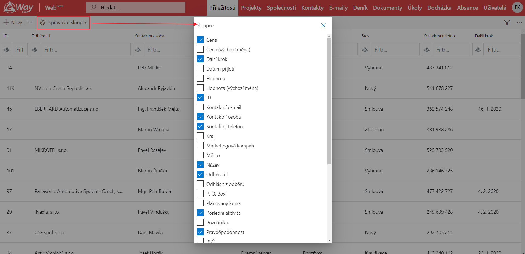
Task: Sort by Stav column header
Action: (x=365, y=36)
